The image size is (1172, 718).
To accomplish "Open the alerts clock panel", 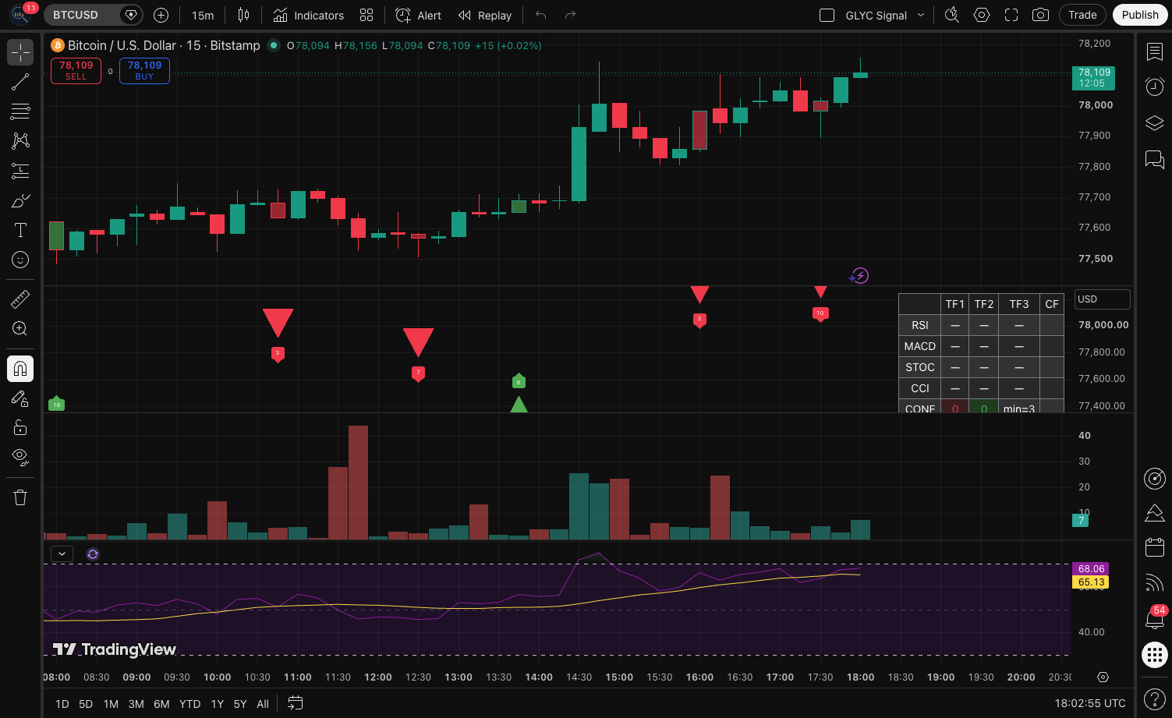I will pyautogui.click(x=1155, y=87).
